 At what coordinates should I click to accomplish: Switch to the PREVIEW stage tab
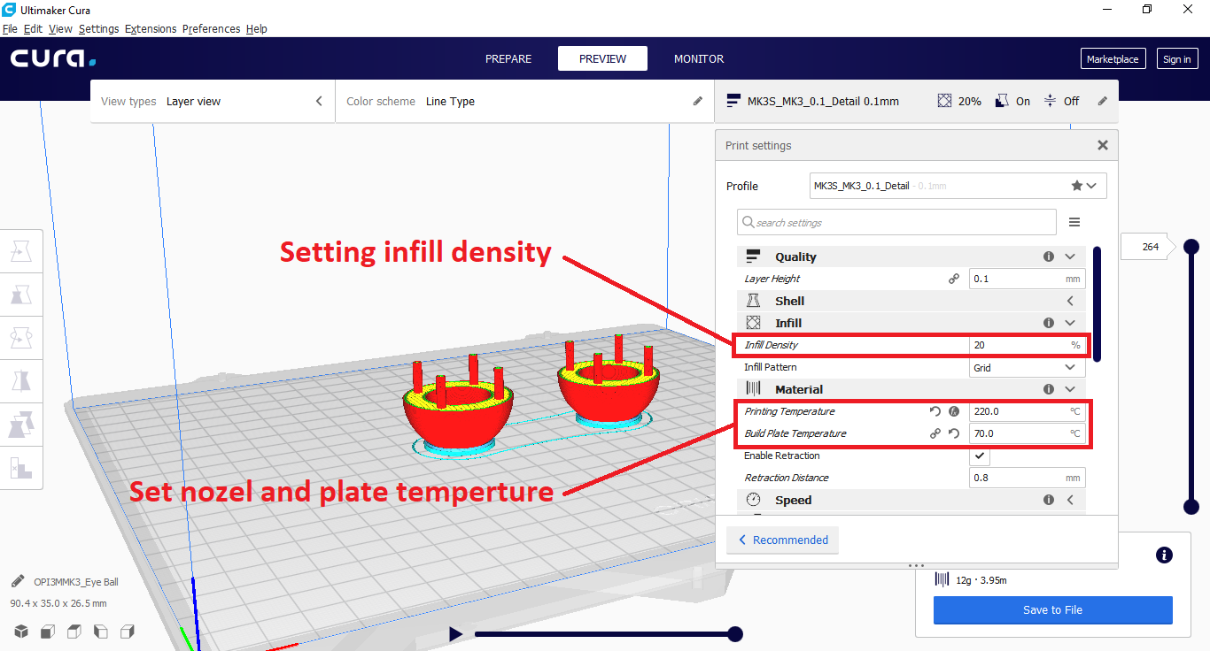coord(602,58)
